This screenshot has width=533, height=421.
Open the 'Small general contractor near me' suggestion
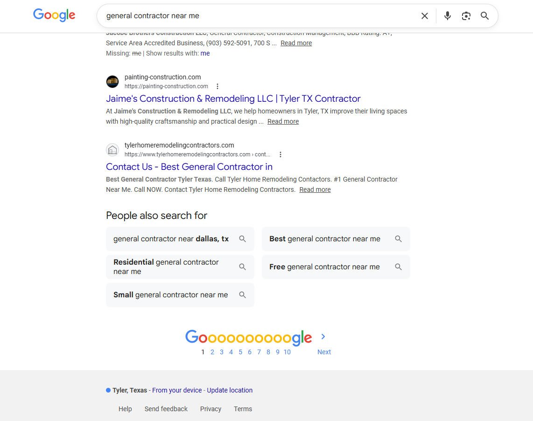click(x=170, y=295)
